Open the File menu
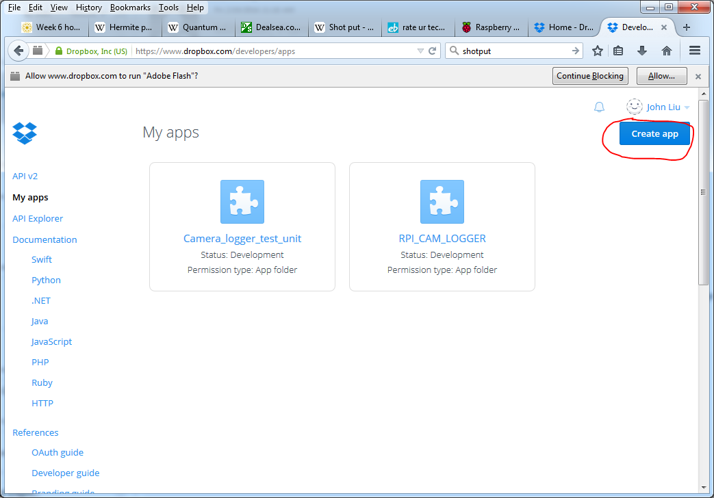 coord(14,8)
